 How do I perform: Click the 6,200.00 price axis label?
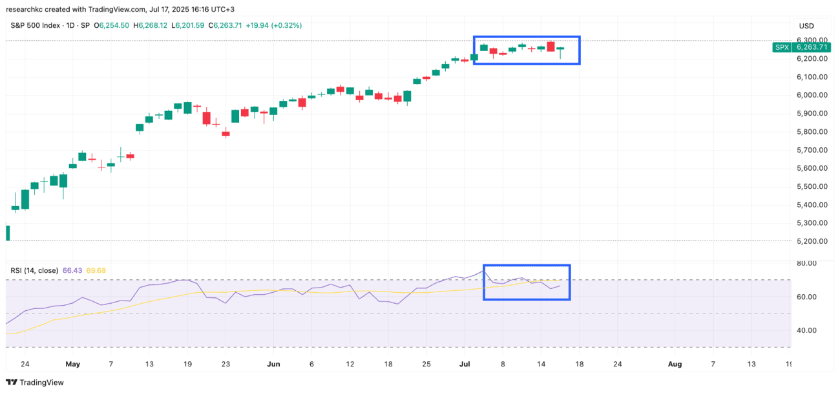811,59
